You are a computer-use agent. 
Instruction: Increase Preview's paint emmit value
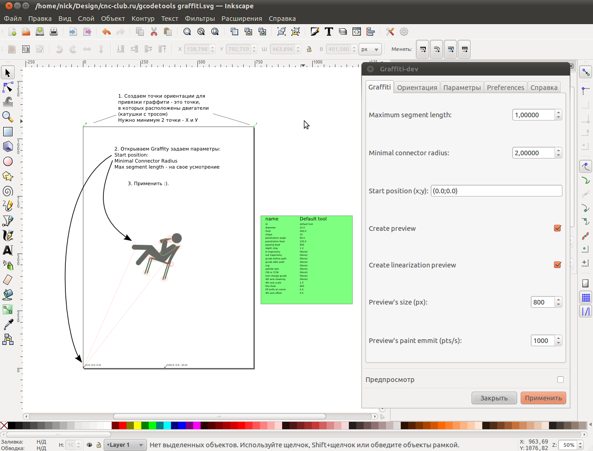point(559,338)
